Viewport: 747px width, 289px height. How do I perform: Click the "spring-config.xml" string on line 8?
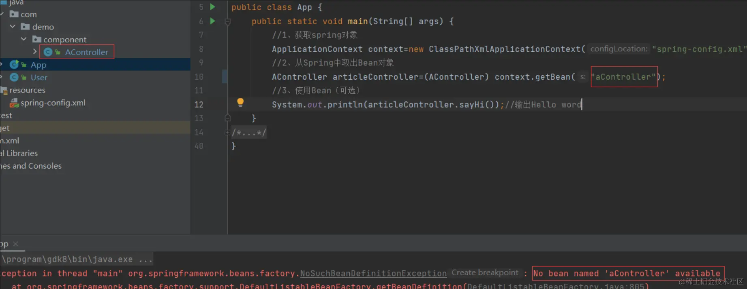pos(699,49)
